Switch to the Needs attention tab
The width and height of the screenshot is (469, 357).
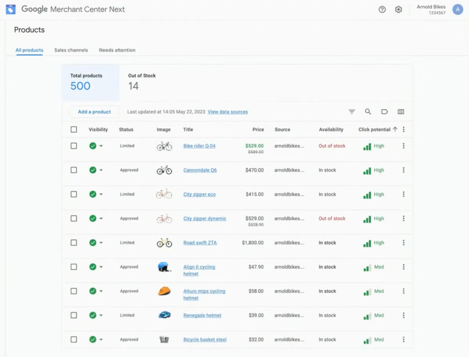pyautogui.click(x=117, y=50)
